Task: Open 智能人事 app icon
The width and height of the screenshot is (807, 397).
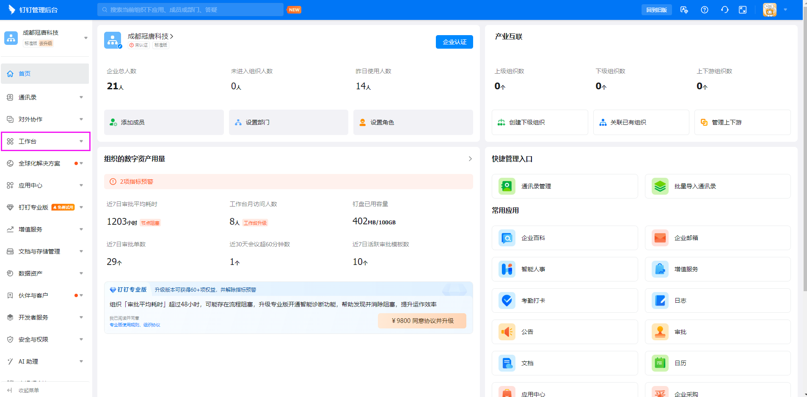Action: (507, 269)
